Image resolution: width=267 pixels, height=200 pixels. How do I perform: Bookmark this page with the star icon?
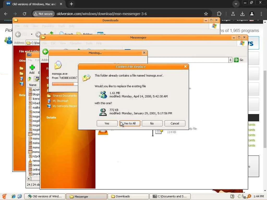click(206, 14)
